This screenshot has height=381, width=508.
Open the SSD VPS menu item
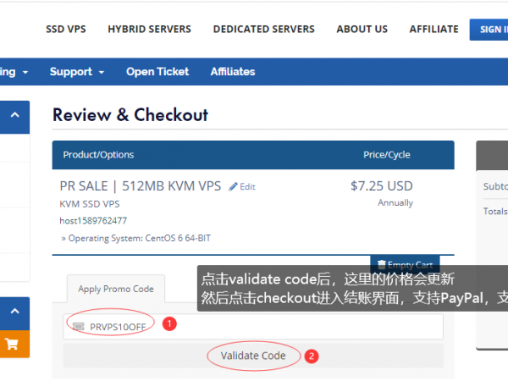pyautogui.click(x=66, y=29)
